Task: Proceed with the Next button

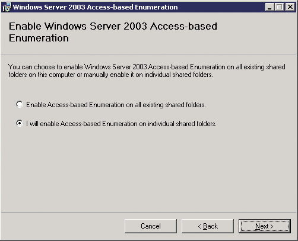Action: [265, 226]
